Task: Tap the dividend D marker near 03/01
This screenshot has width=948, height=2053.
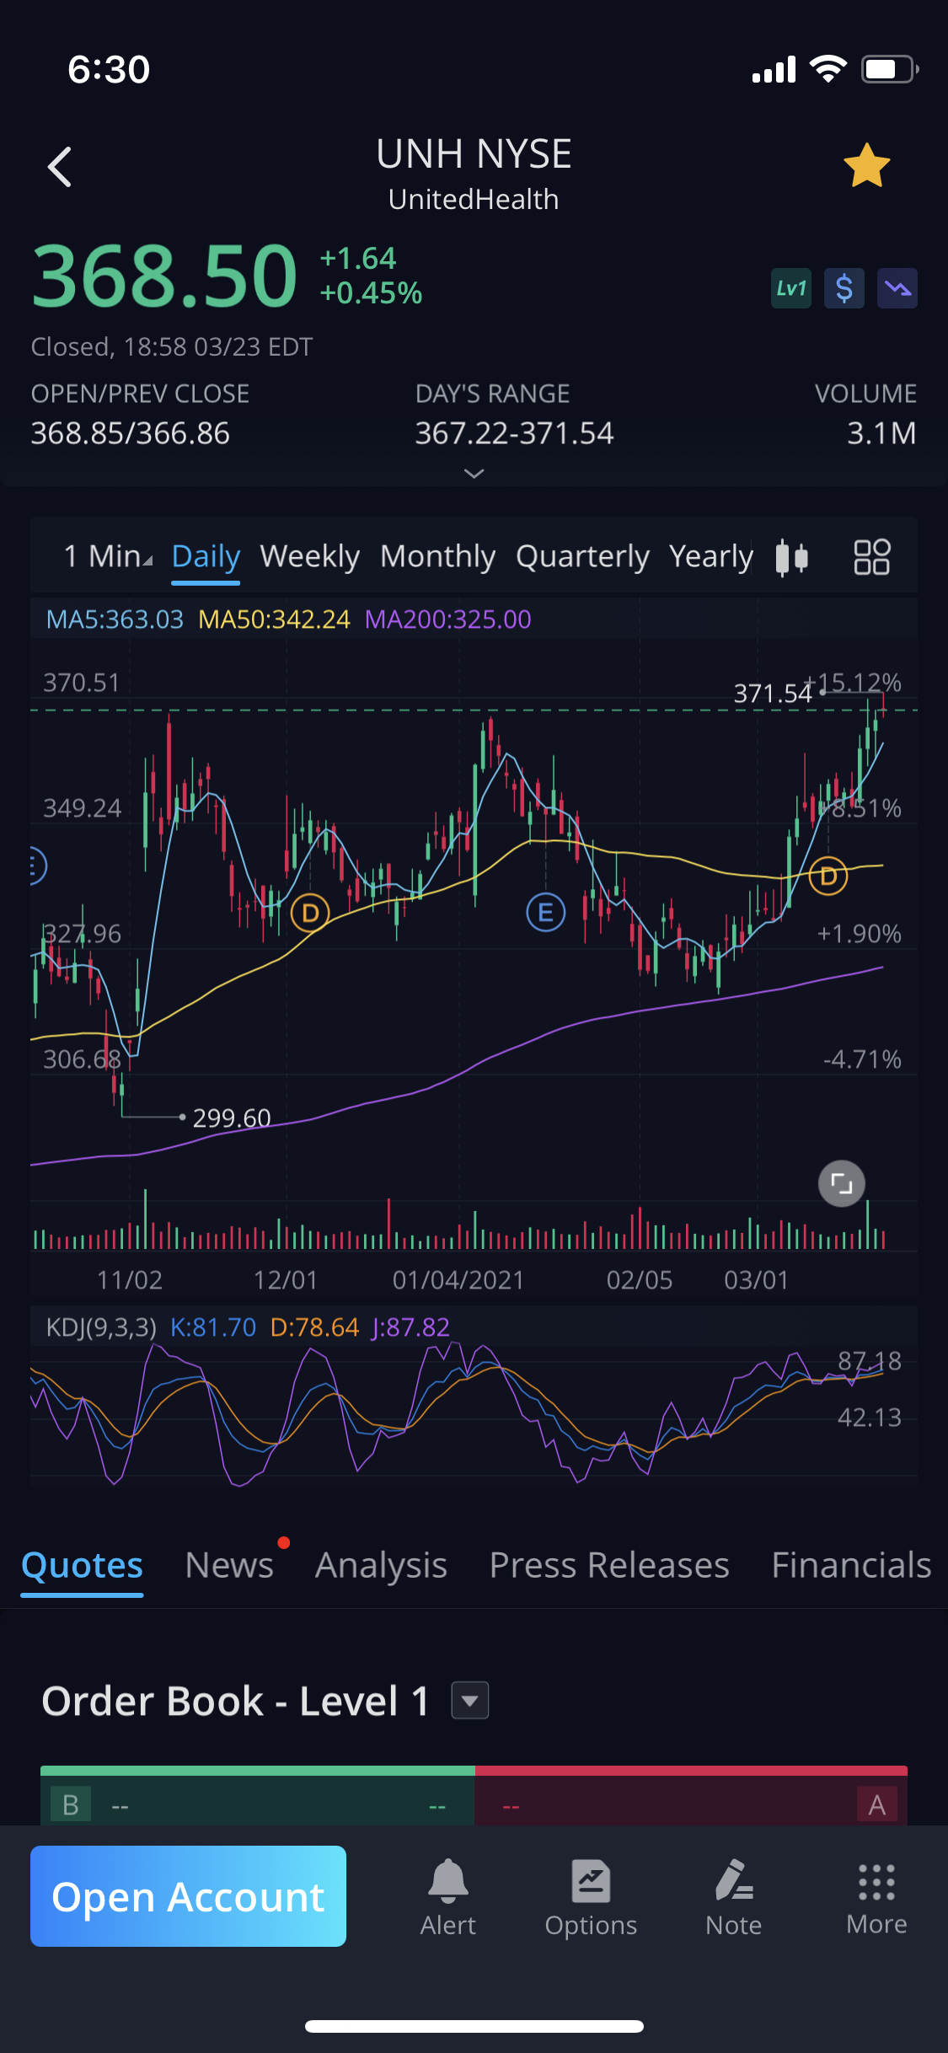Action: [827, 876]
